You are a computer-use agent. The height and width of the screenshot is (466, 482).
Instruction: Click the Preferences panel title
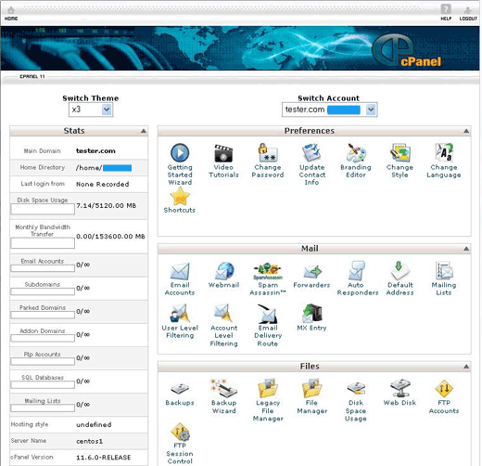pos(310,131)
